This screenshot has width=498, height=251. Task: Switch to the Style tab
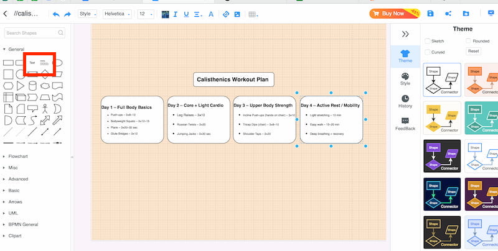pyautogui.click(x=405, y=79)
